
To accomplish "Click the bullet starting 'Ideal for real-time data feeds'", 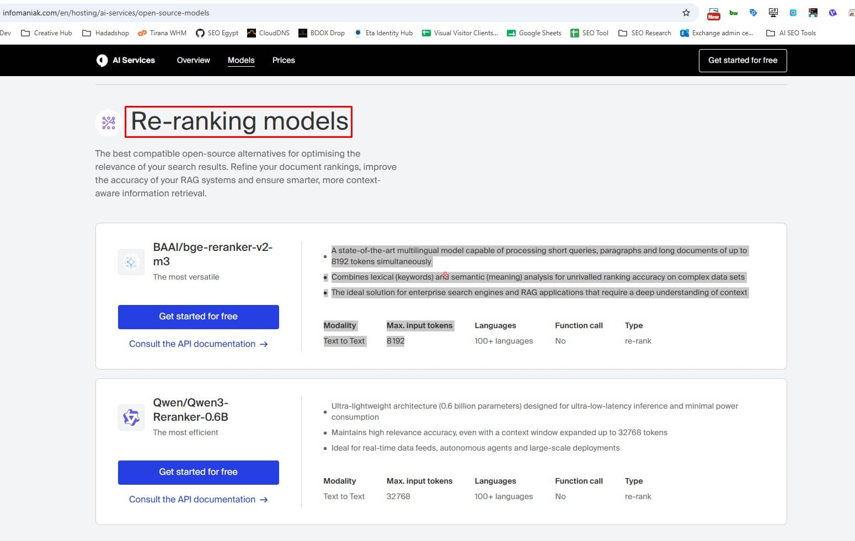I will click(475, 448).
